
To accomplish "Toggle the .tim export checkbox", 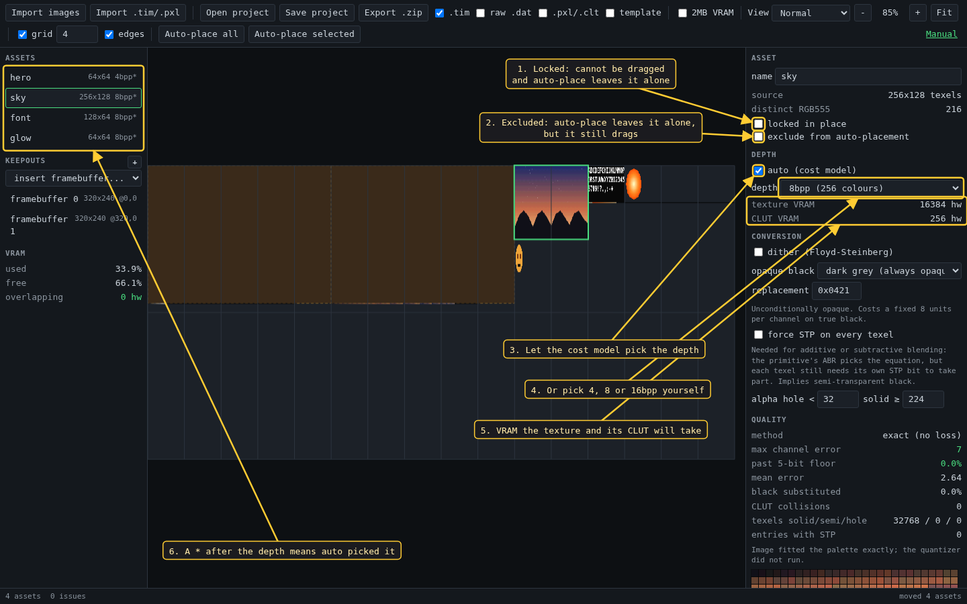I will click(439, 13).
